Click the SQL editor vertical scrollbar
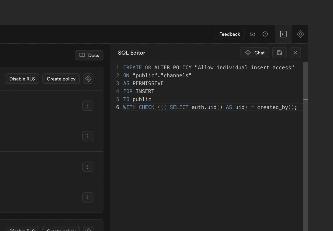 point(306,146)
